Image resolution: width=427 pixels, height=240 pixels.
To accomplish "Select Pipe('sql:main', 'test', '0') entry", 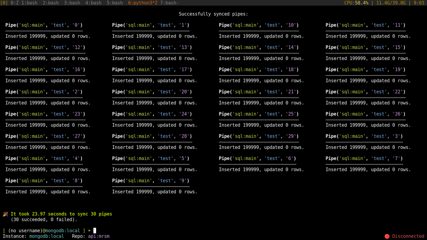I will [44, 25].
